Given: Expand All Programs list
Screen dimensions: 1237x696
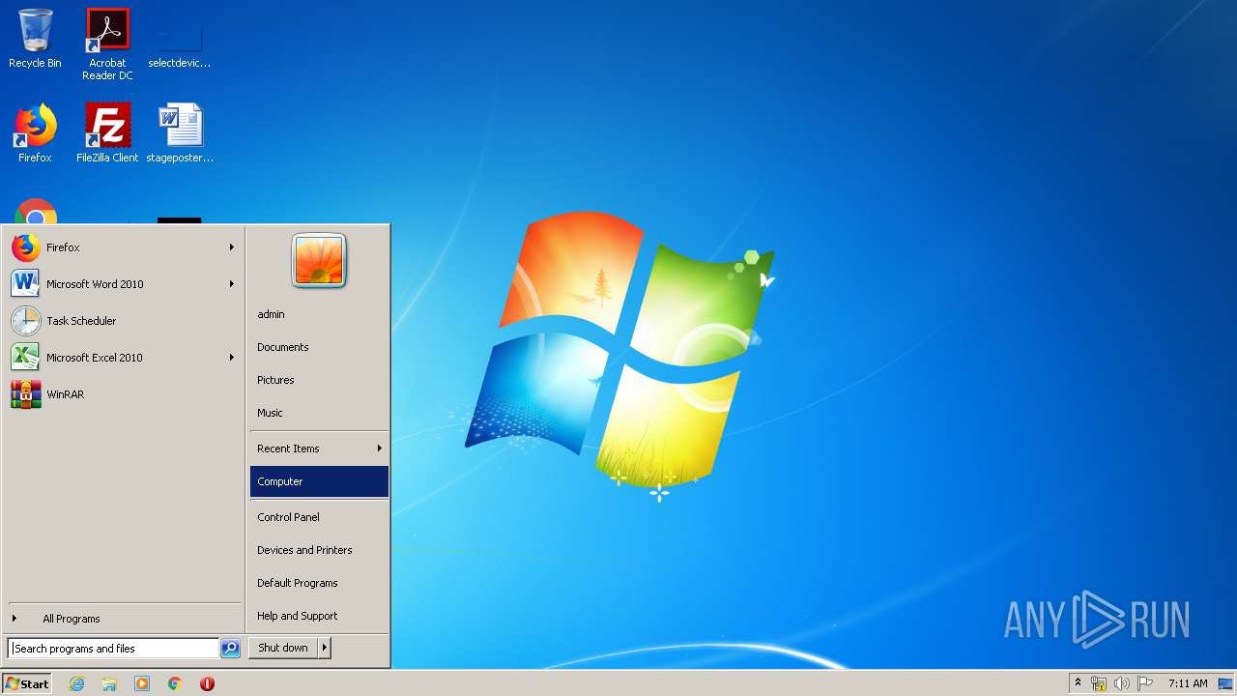Looking at the screenshot, I should coord(124,619).
